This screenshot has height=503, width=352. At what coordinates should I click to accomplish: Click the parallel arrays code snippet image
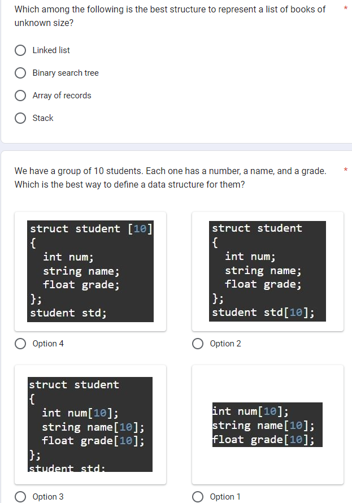(x=267, y=425)
